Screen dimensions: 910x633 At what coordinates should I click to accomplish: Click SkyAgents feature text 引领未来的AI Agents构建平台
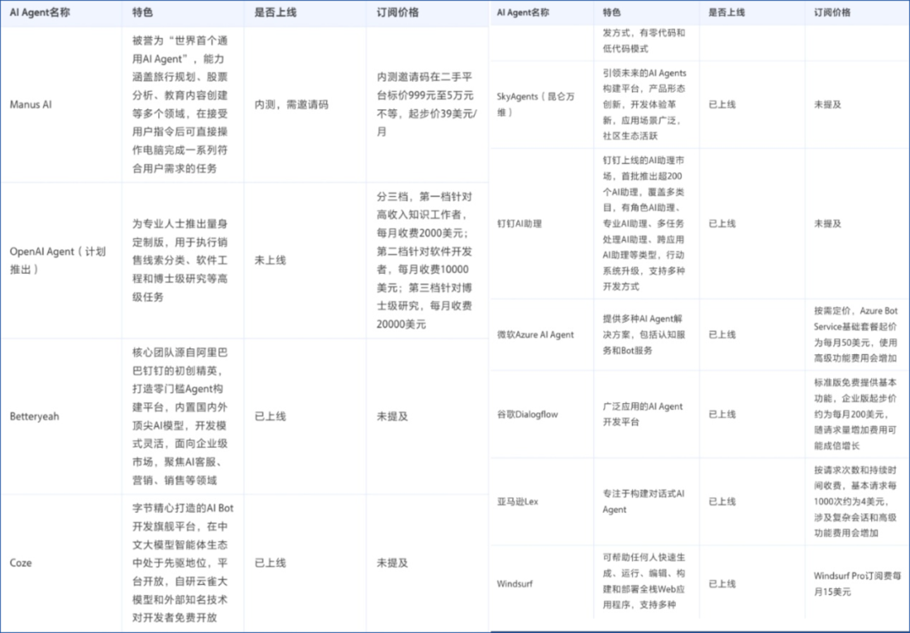[644, 104]
